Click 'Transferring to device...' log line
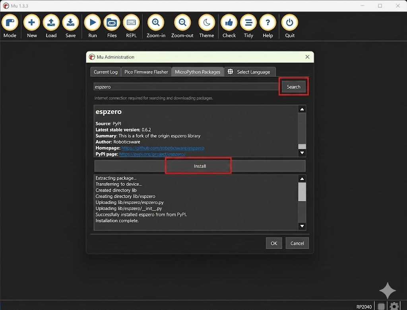The image size is (407, 310). pos(118,184)
